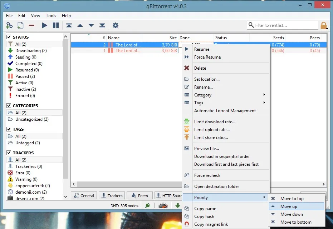The width and height of the screenshot is (333, 229).
Task: Click the Move to top priority toolbar icon
Action: [x=69, y=25]
